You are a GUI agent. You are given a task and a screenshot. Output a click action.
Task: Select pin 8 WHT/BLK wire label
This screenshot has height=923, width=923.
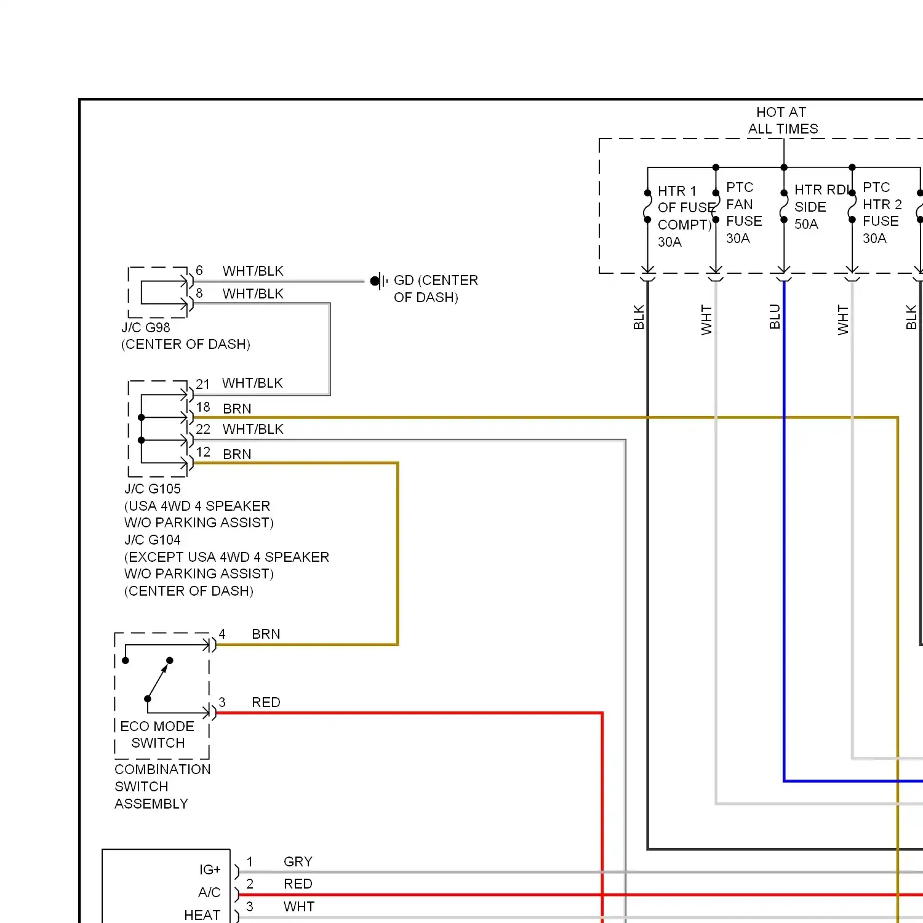[253, 294]
